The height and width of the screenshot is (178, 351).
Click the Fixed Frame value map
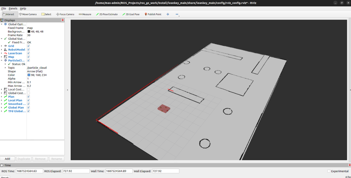coord(30,28)
